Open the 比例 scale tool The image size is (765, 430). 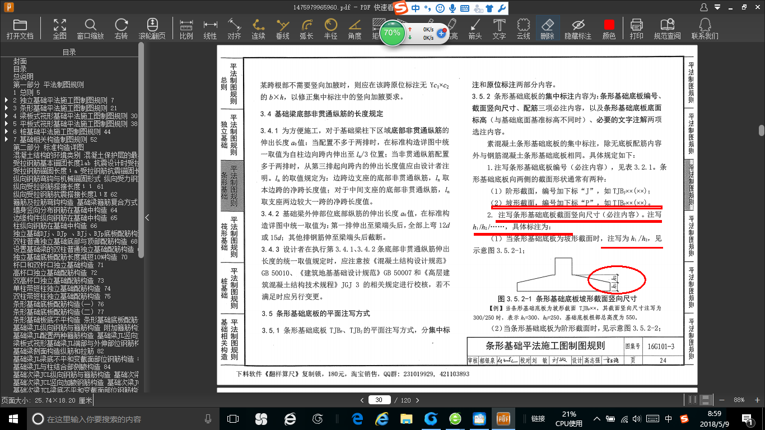tap(186, 29)
